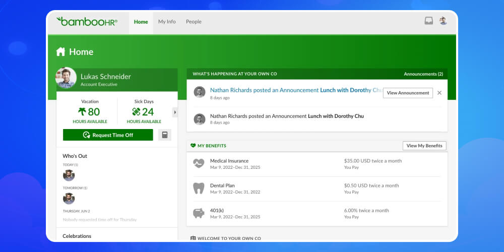This screenshot has width=504, height=252.
Task: Click View My Benefits button
Action: coord(424,146)
